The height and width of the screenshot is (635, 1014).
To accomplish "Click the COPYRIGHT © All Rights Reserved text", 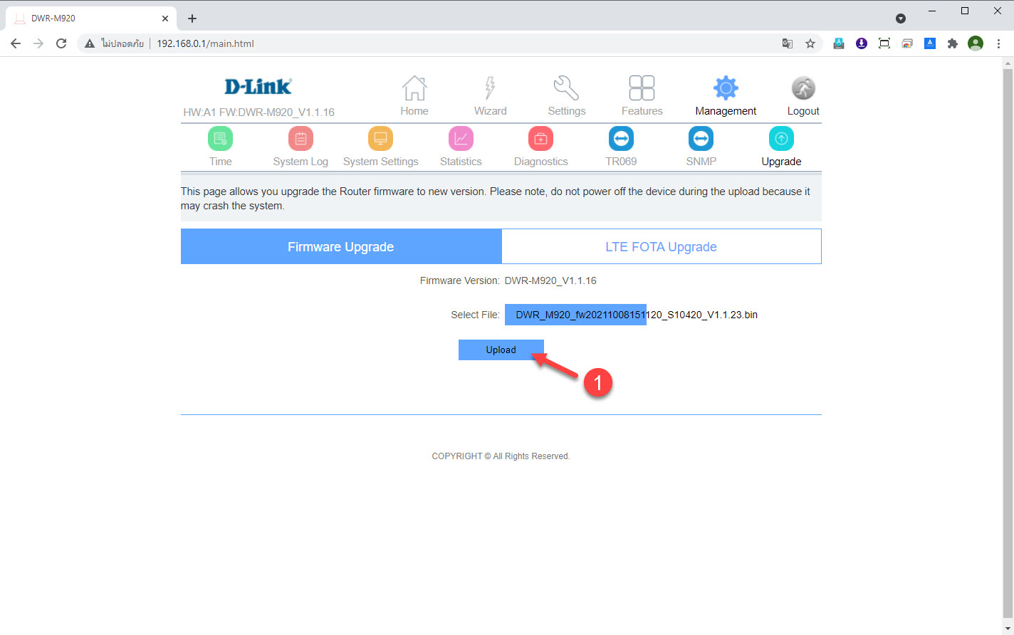I will pyautogui.click(x=501, y=456).
